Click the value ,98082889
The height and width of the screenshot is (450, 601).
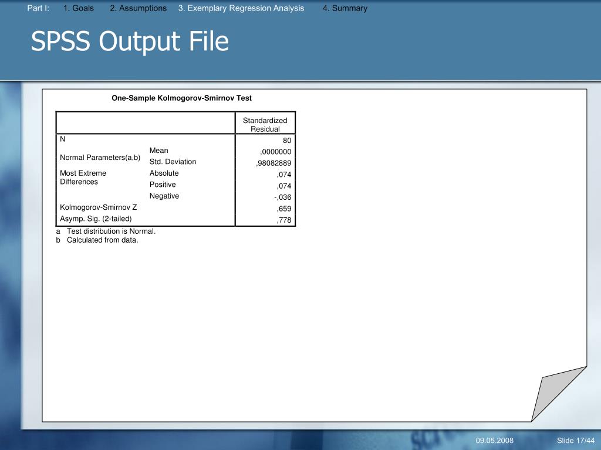pyautogui.click(x=274, y=163)
